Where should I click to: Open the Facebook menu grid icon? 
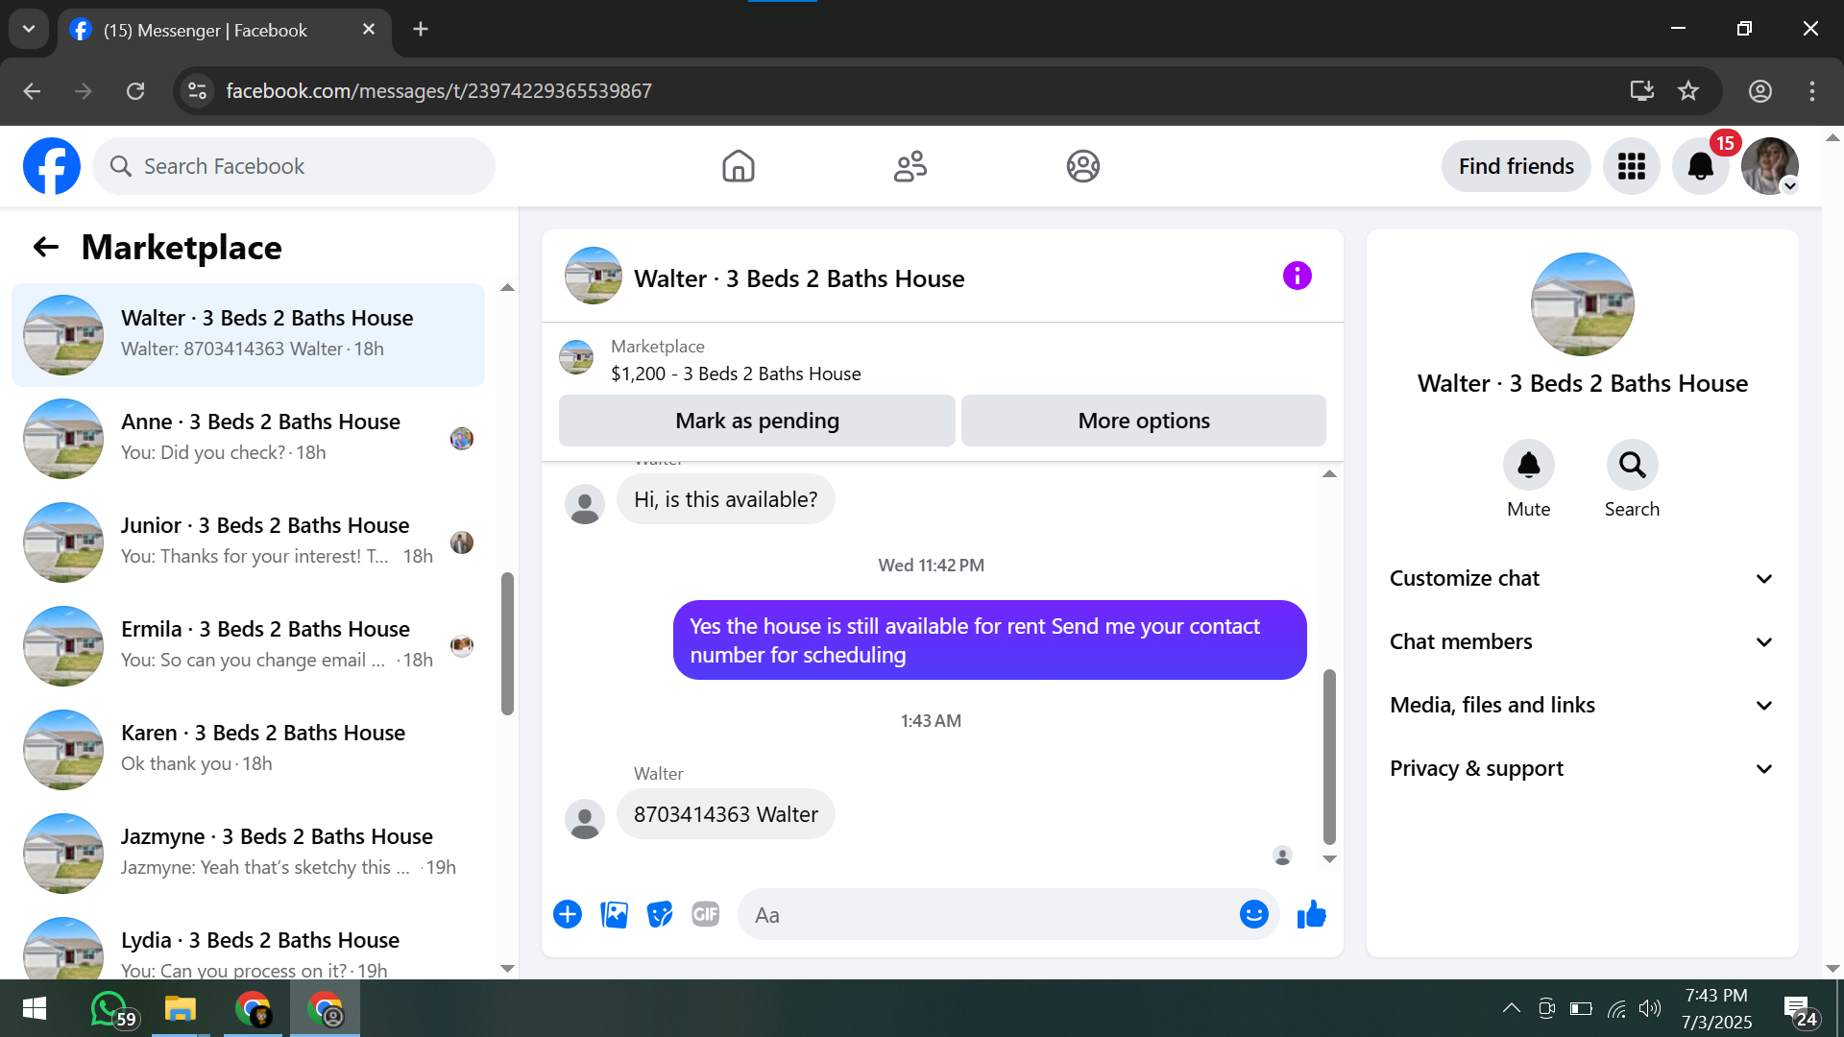pos(1631,167)
